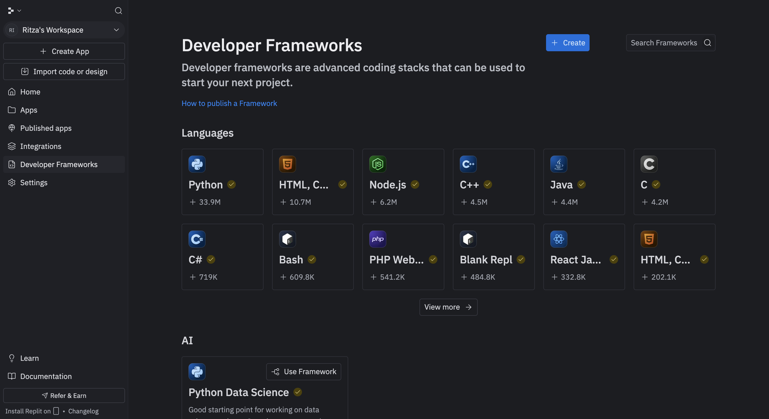
Task: Open Integrations in the sidebar
Action: [x=41, y=146]
